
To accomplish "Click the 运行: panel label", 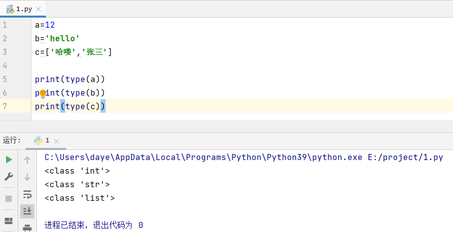I will (12, 140).
